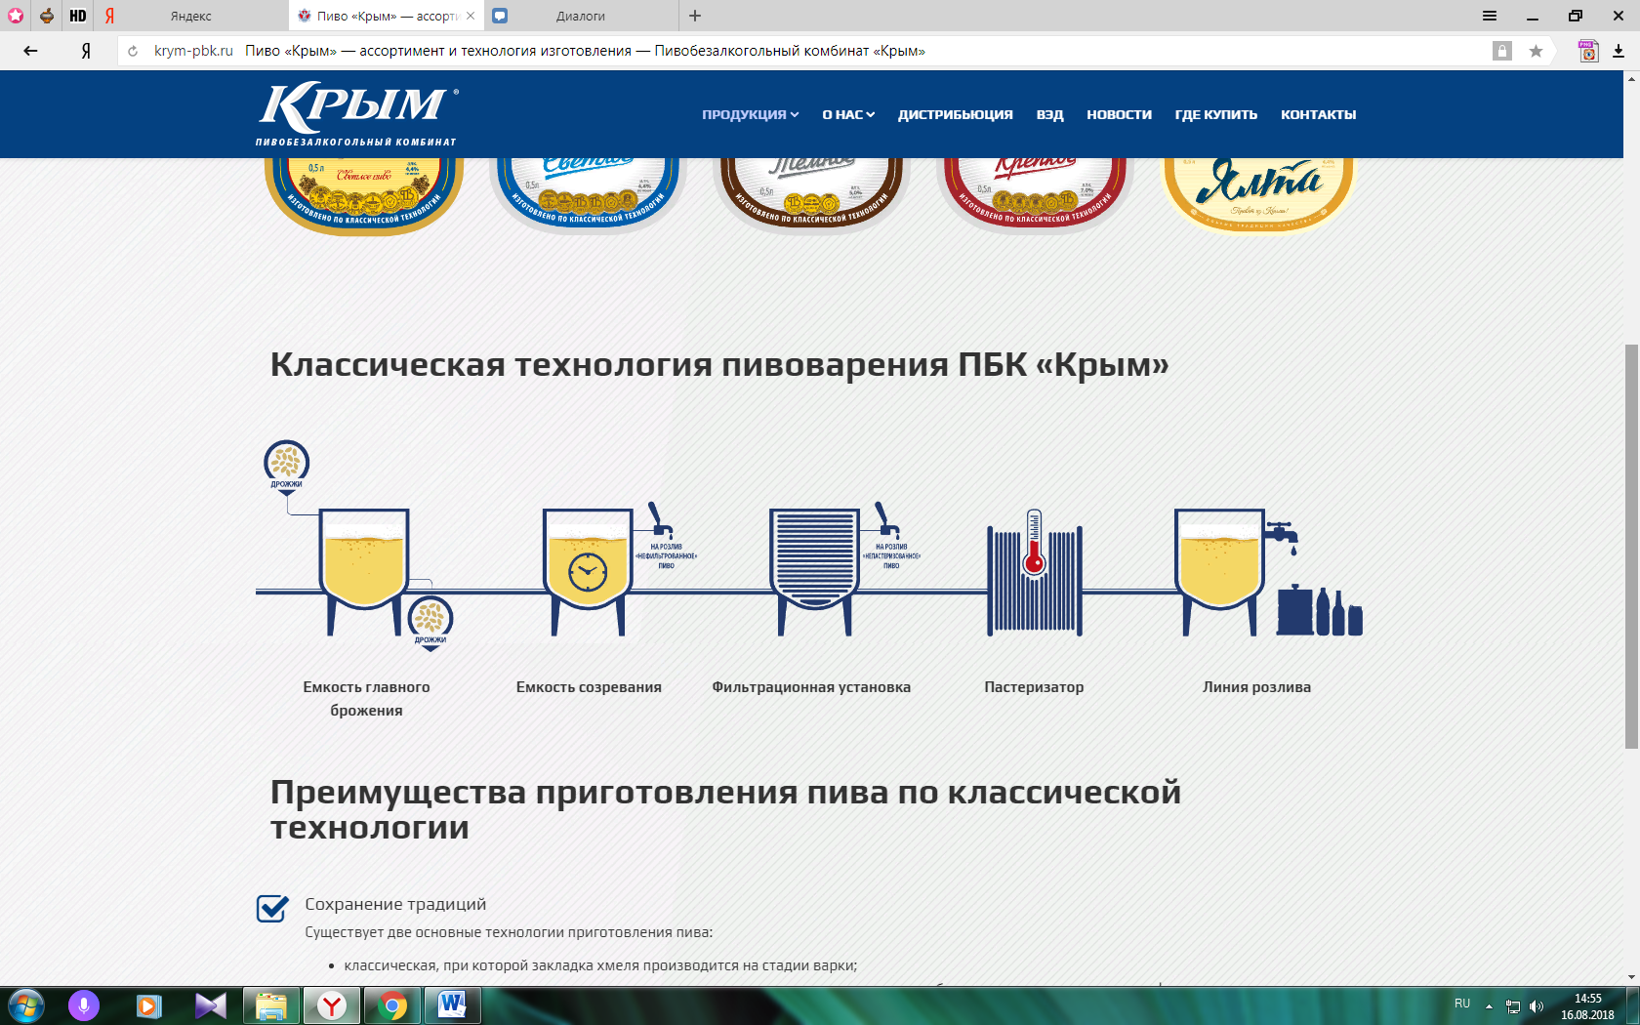
Task: Open the browser hamburger menu
Action: point(1490,16)
